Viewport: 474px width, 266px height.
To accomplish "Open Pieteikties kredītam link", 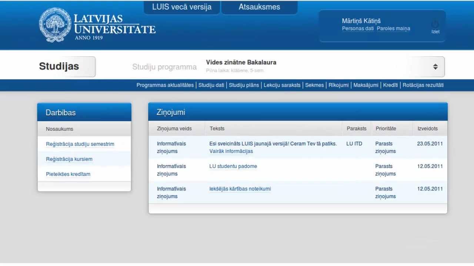I will point(68,174).
